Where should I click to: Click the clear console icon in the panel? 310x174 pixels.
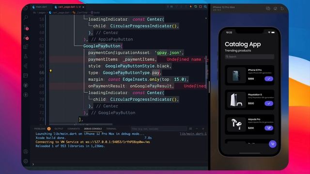pyautogui.click(x=190, y=129)
